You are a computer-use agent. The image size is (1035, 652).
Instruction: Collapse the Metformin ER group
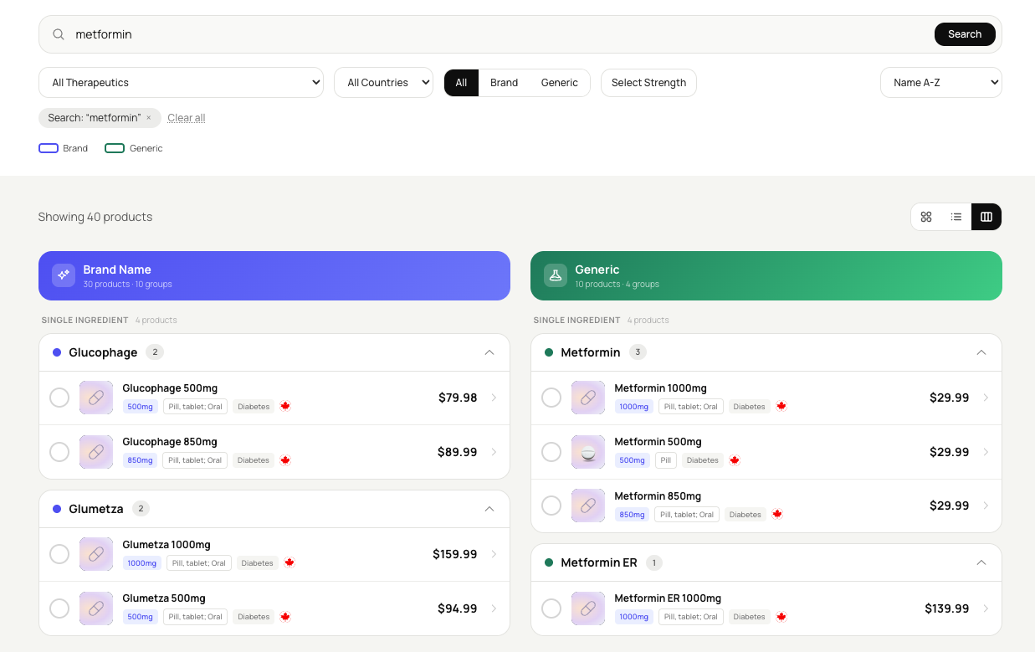[x=981, y=562]
